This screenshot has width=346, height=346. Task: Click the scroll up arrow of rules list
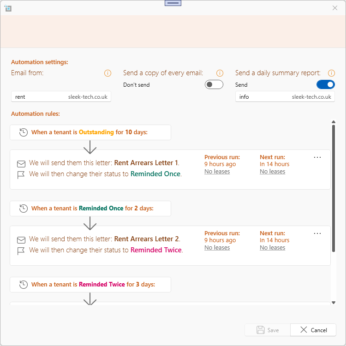[x=334, y=122]
